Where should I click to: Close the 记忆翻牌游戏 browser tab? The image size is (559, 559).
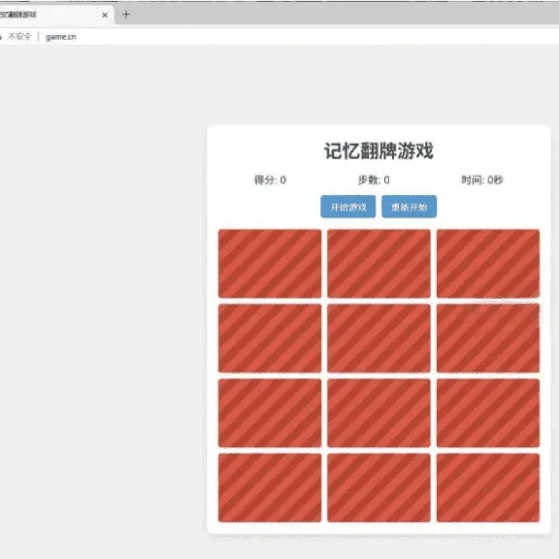(105, 15)
